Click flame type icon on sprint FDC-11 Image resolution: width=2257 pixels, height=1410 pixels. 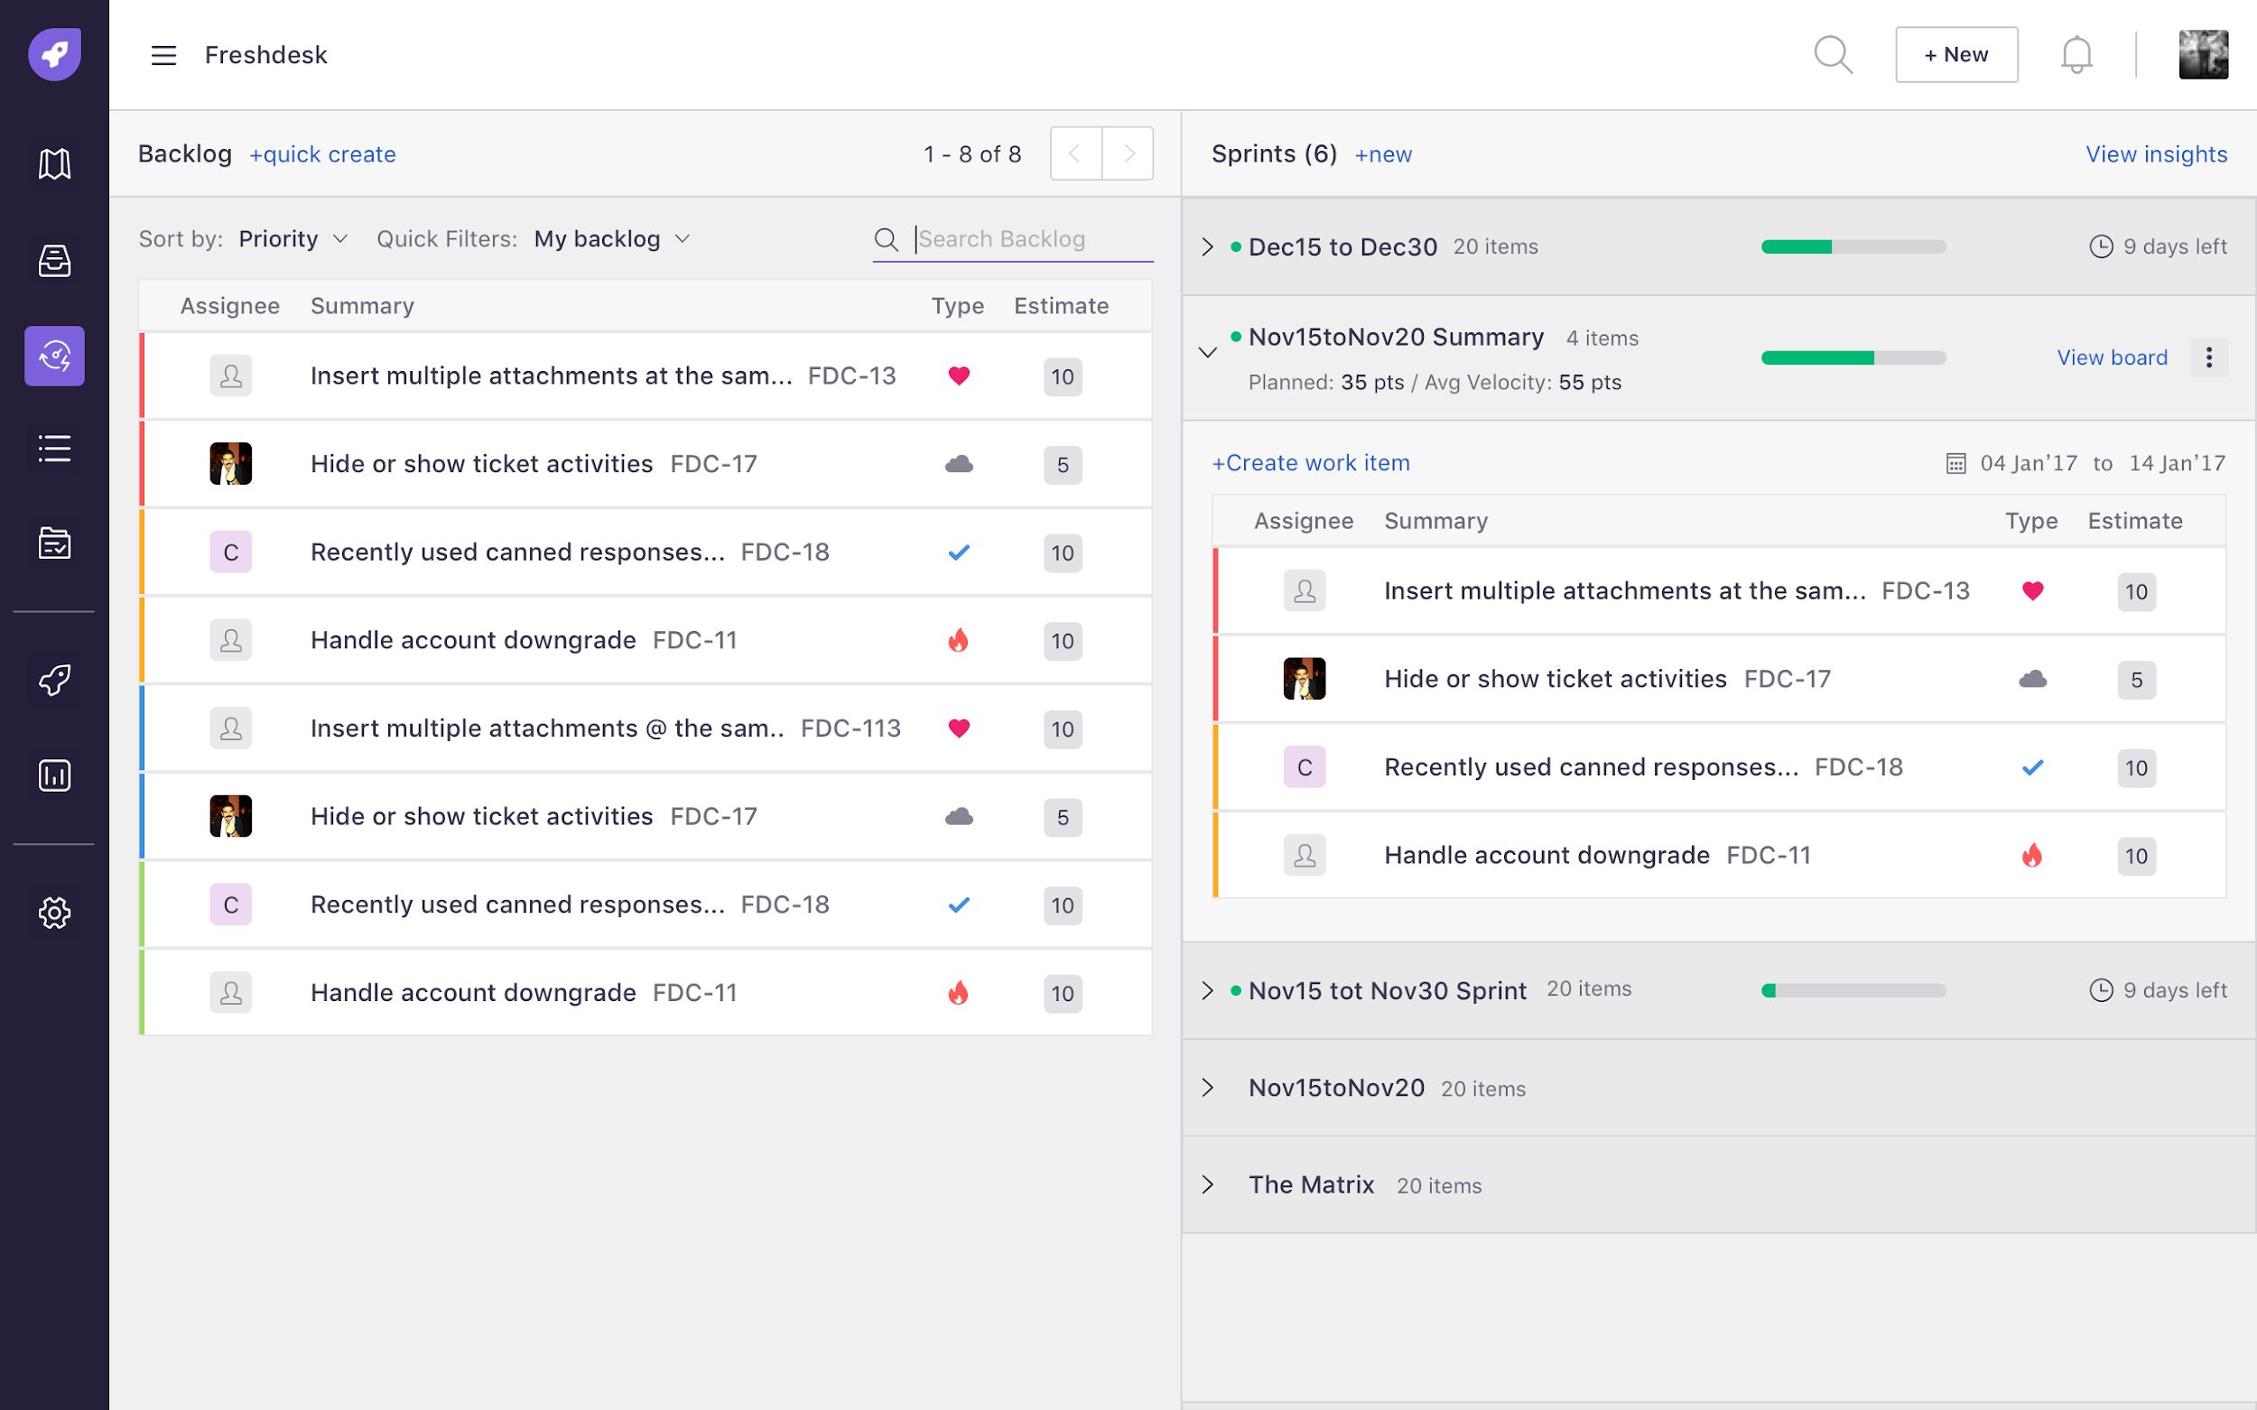(2032, 855)
